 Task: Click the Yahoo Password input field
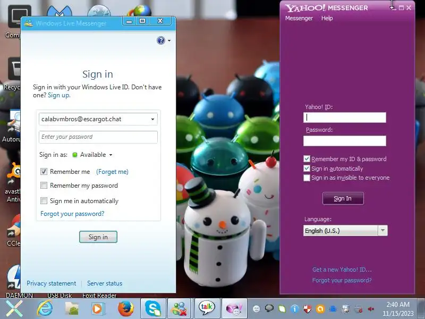click(344, 141)
